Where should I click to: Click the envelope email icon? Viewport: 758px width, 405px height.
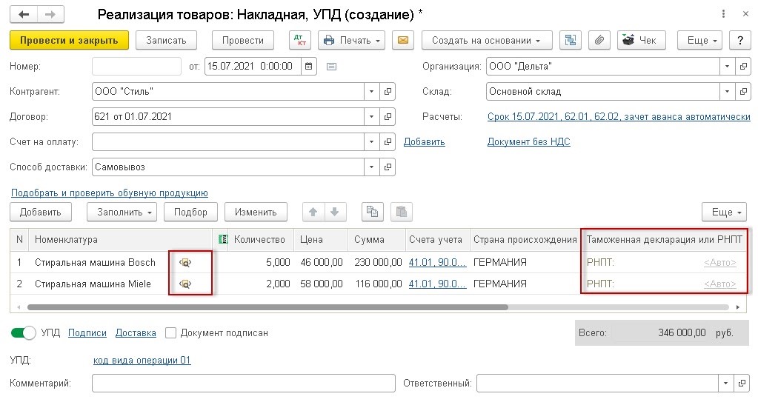[403, 40]
